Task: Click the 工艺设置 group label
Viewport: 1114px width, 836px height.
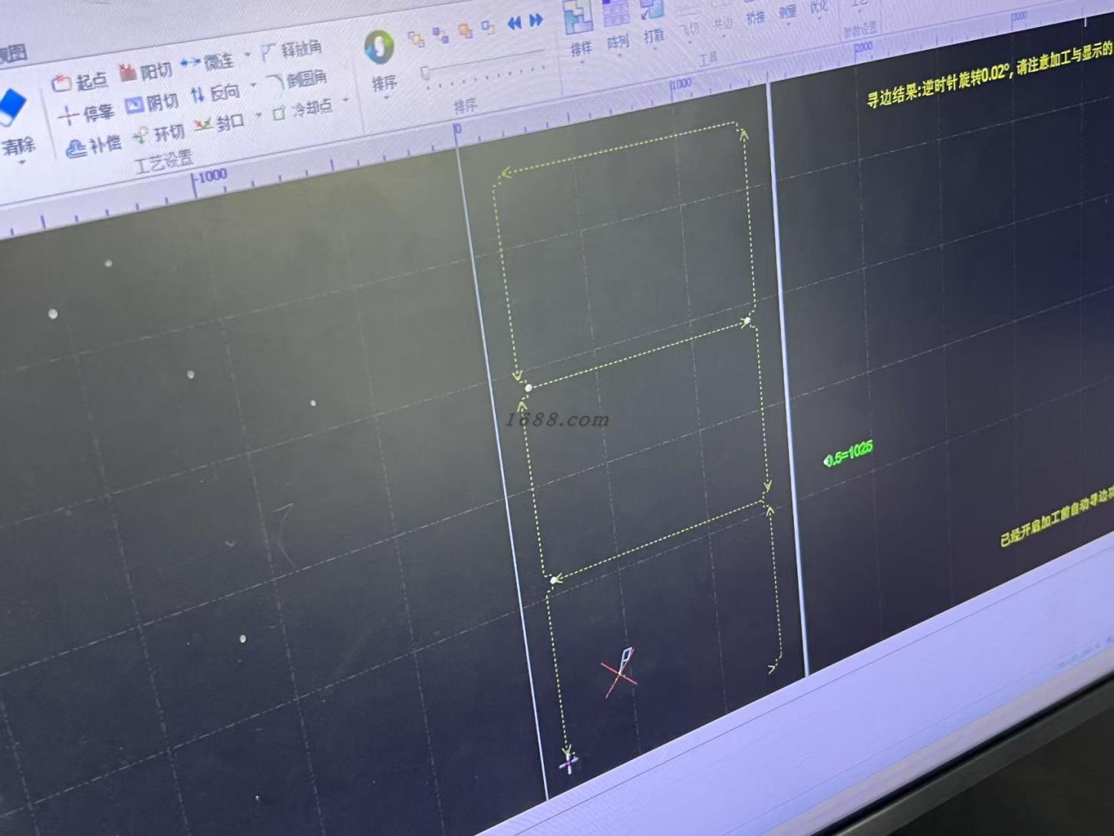Action: pos(163,162)
